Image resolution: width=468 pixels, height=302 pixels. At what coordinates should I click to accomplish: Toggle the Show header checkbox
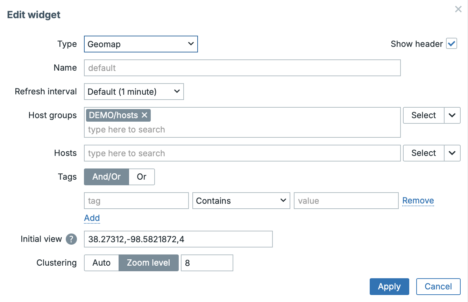451,44
